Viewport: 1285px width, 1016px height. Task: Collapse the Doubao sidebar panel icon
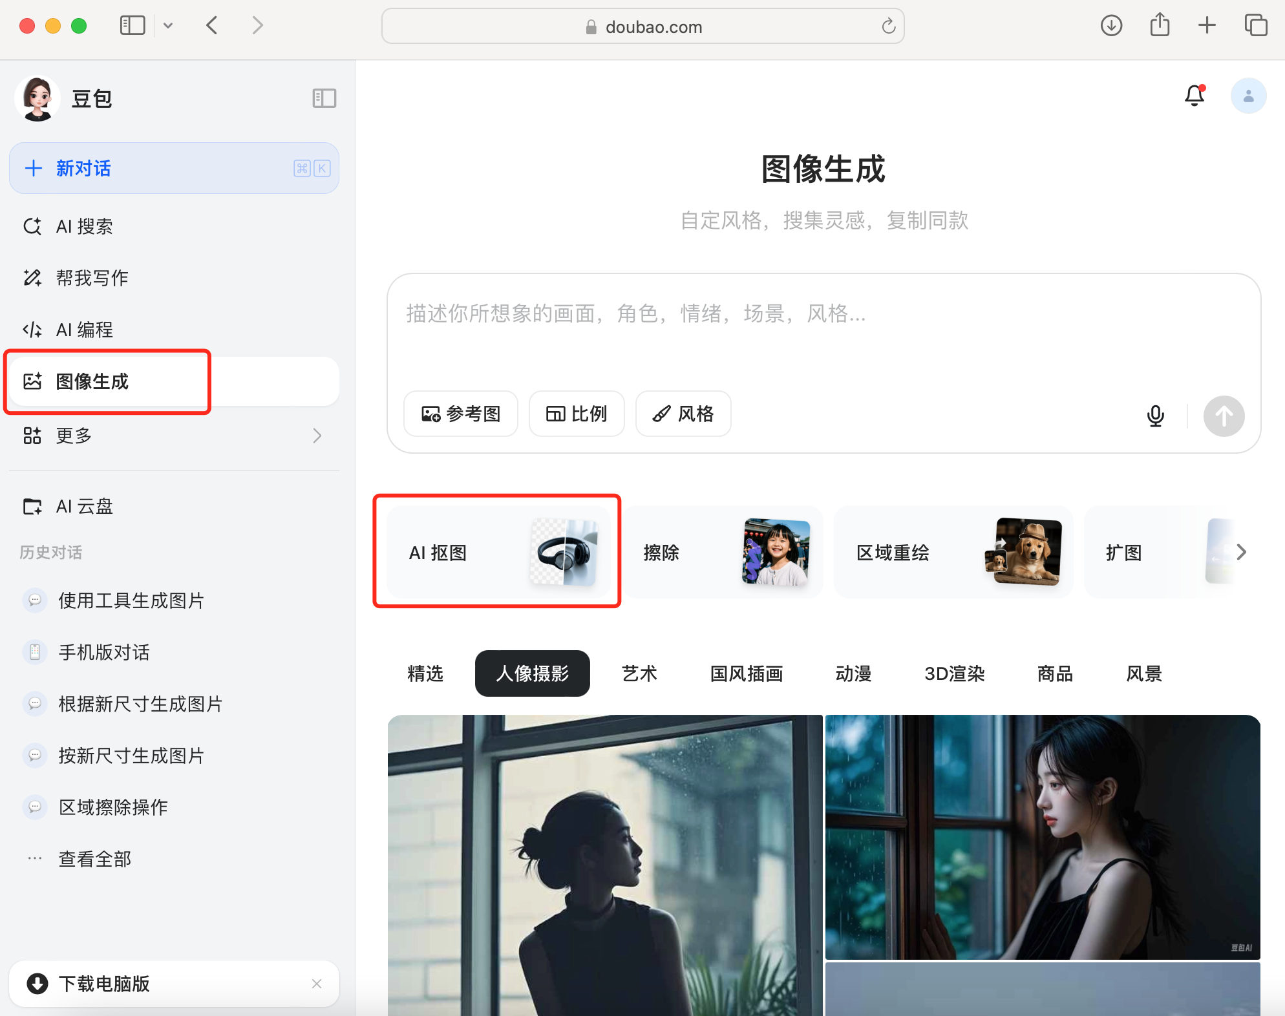click(324, 98)
